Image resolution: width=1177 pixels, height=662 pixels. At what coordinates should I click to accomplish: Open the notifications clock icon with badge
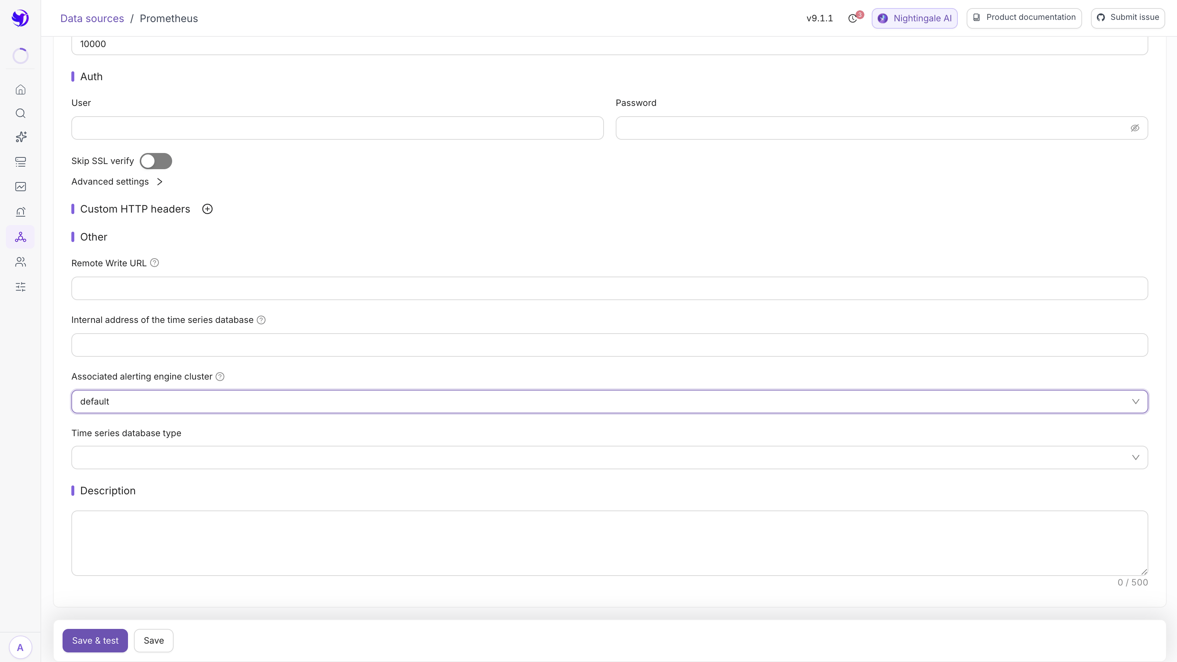[853, 18]
